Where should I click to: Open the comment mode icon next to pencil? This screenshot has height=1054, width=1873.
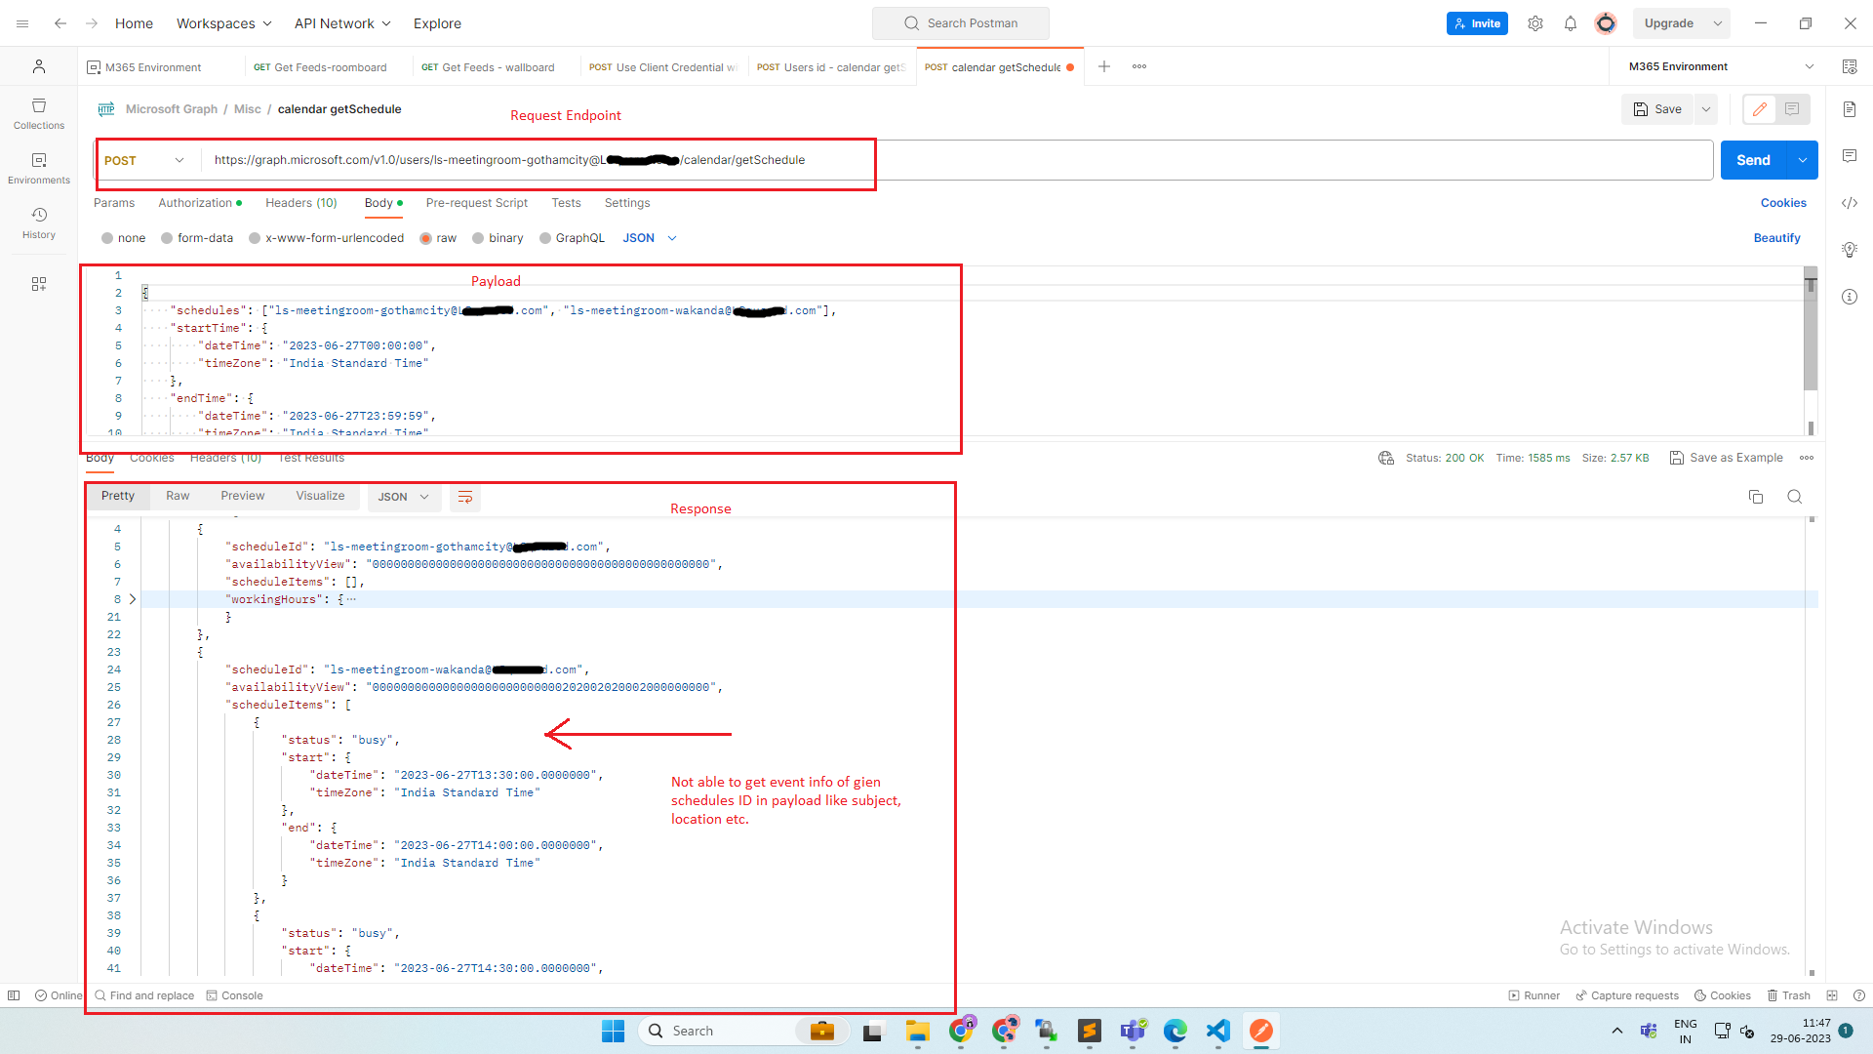click(x=1793, y=109)
